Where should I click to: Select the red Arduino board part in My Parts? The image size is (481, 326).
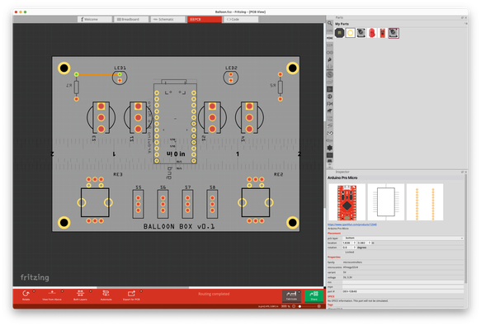(383, 33)
